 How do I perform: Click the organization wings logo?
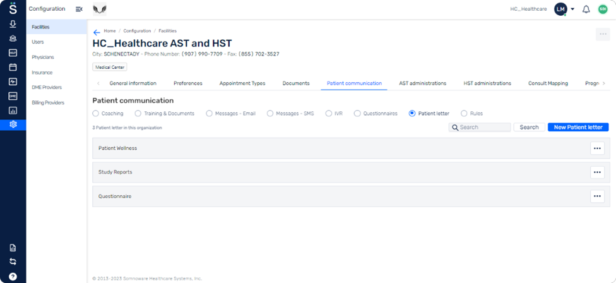pyautogui.click(x=99, y=9)
